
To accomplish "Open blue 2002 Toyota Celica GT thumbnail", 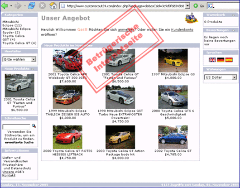I will (173, 137).
